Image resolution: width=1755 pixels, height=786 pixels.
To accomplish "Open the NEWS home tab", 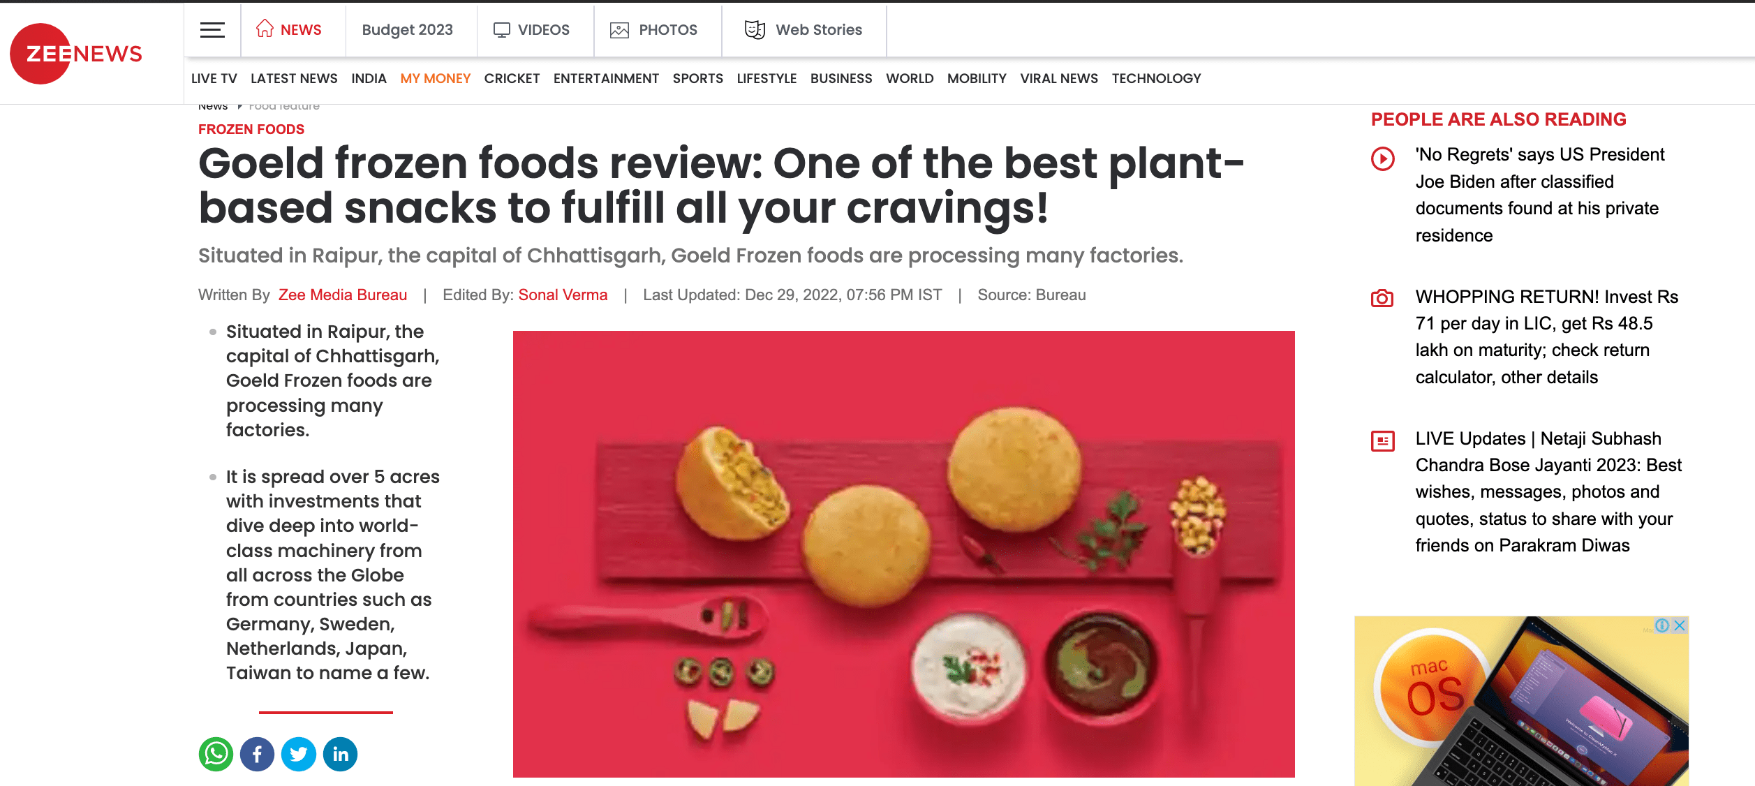I will [x=288, y=29].
